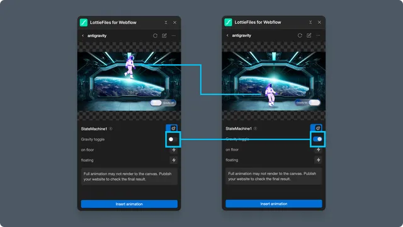This screenshot has width=403, height=227.
Task: Go back from antigravity in right panel
Action: [x=227, y=35]
